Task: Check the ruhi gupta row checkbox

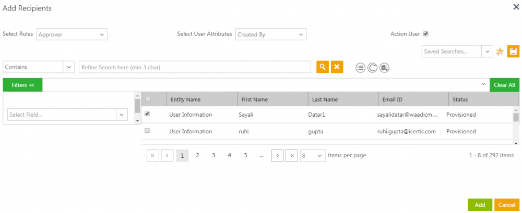Action: (147, 131)
